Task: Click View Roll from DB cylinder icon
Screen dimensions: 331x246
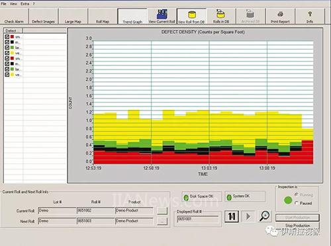Action: [192, 15]
